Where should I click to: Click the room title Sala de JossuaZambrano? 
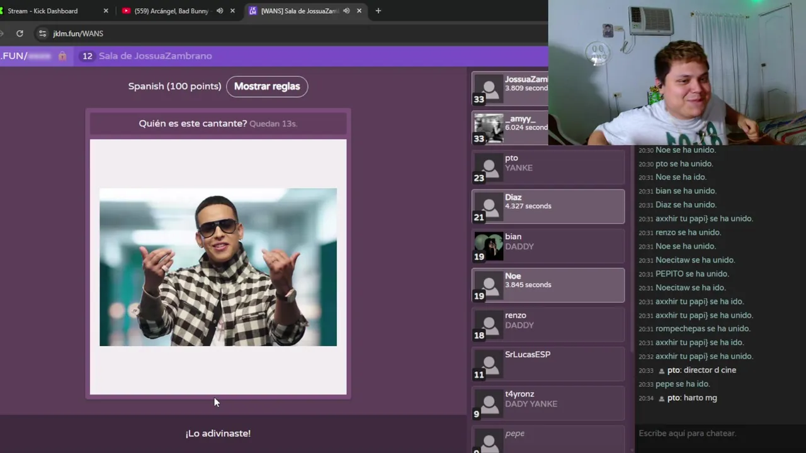point(156,56)
